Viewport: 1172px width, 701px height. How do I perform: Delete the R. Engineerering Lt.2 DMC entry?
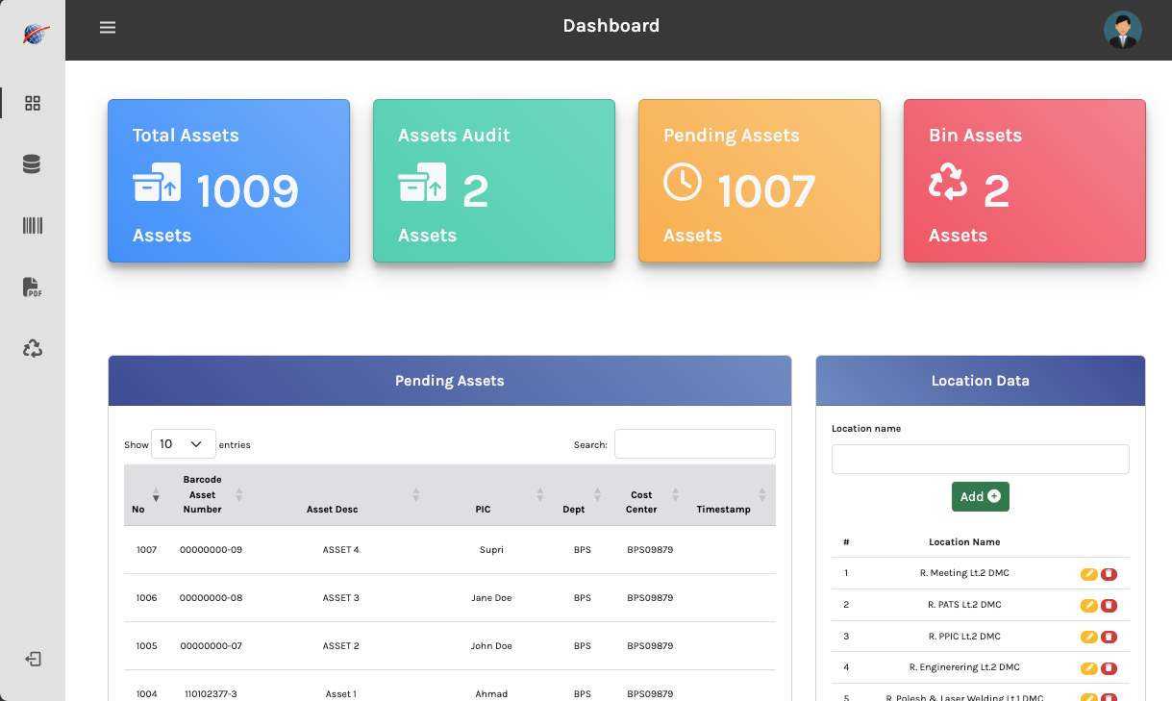tap(1110, 667)
